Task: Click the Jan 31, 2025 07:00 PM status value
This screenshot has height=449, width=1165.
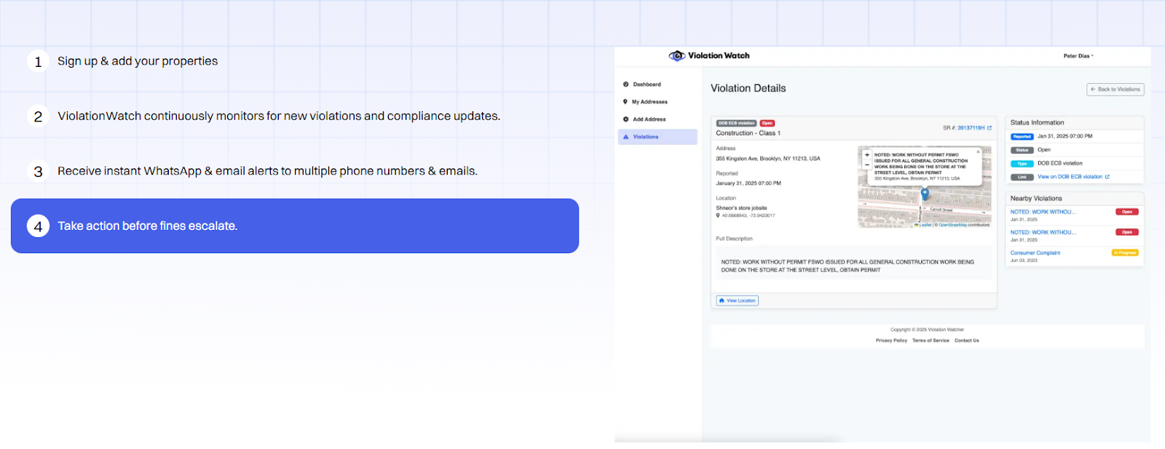Action: [x=1065, y=136]
